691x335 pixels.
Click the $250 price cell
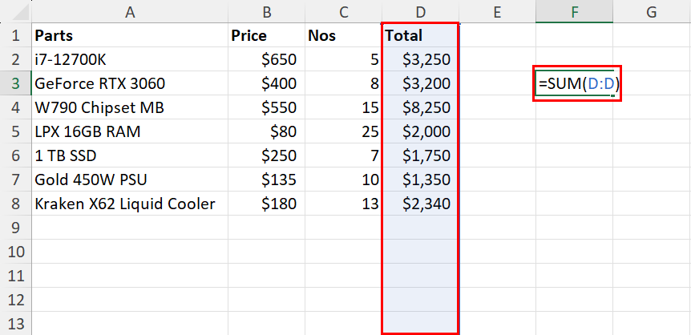coord(266,155)
